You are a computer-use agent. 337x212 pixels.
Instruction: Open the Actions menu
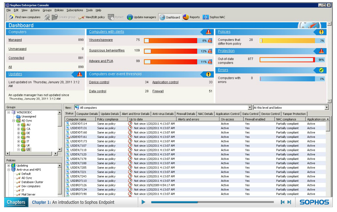pyautogui.click(x=35, y=10)
